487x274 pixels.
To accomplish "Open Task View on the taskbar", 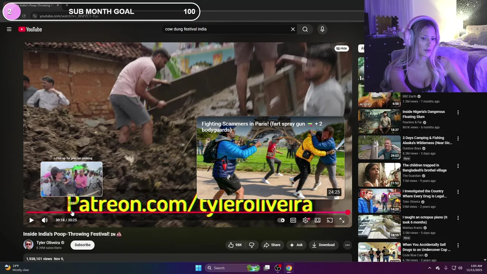I will point(267,268).
